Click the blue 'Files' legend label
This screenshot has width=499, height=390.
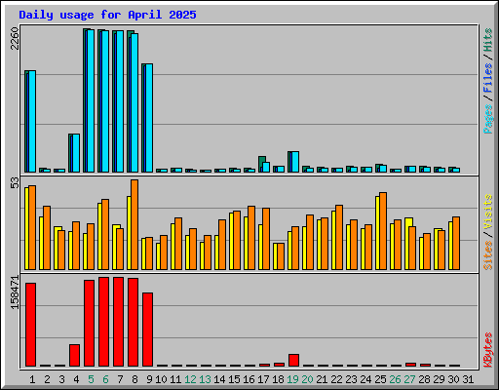point(487,78)
